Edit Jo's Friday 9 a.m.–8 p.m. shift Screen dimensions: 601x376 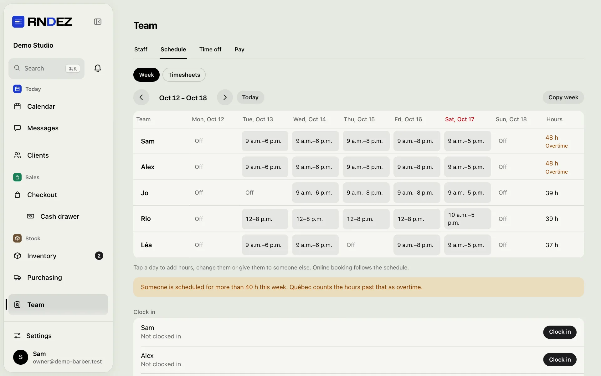[417, 193]
